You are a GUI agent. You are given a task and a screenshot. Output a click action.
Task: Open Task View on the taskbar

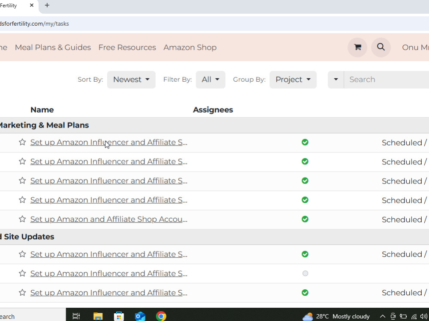coord(76,316)
